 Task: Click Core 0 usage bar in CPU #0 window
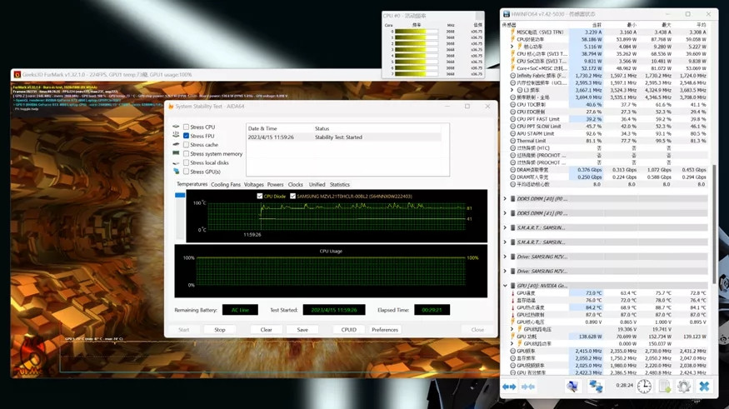pyautogui.click(x=417, y=32)
